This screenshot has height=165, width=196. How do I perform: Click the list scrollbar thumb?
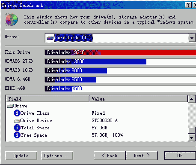click(191, 130)
